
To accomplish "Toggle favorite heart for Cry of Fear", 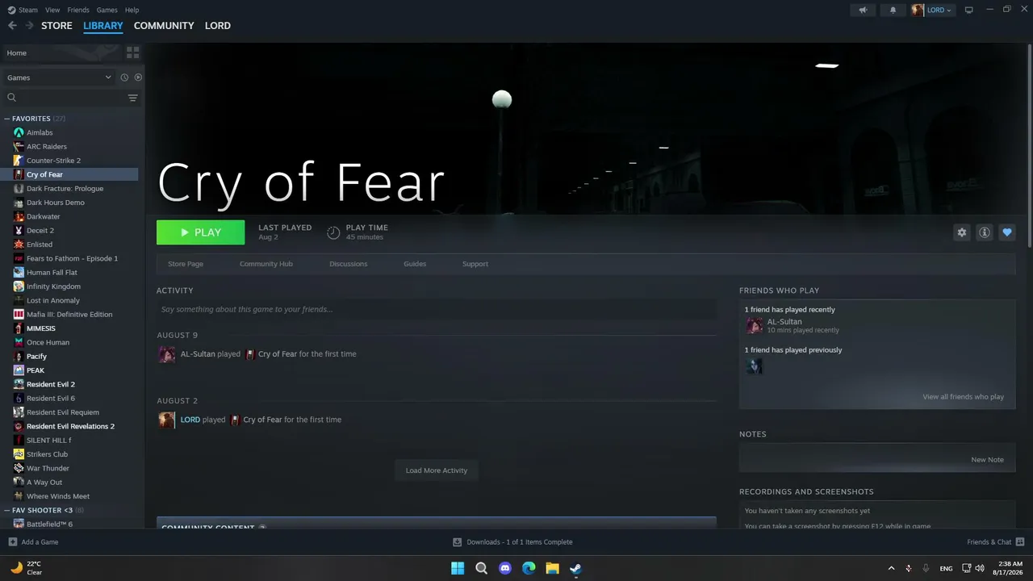I will 1006,232.
